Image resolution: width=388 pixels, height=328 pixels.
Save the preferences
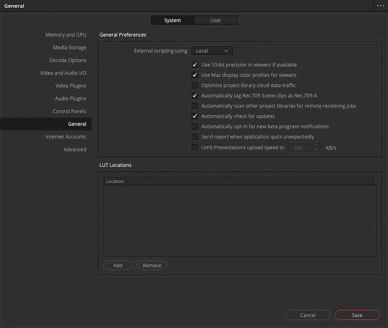pyautogui.click(x=357, y=315)
